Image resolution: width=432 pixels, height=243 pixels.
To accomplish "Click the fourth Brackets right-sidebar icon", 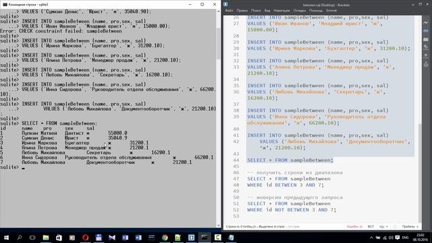I will click(426, 47).
